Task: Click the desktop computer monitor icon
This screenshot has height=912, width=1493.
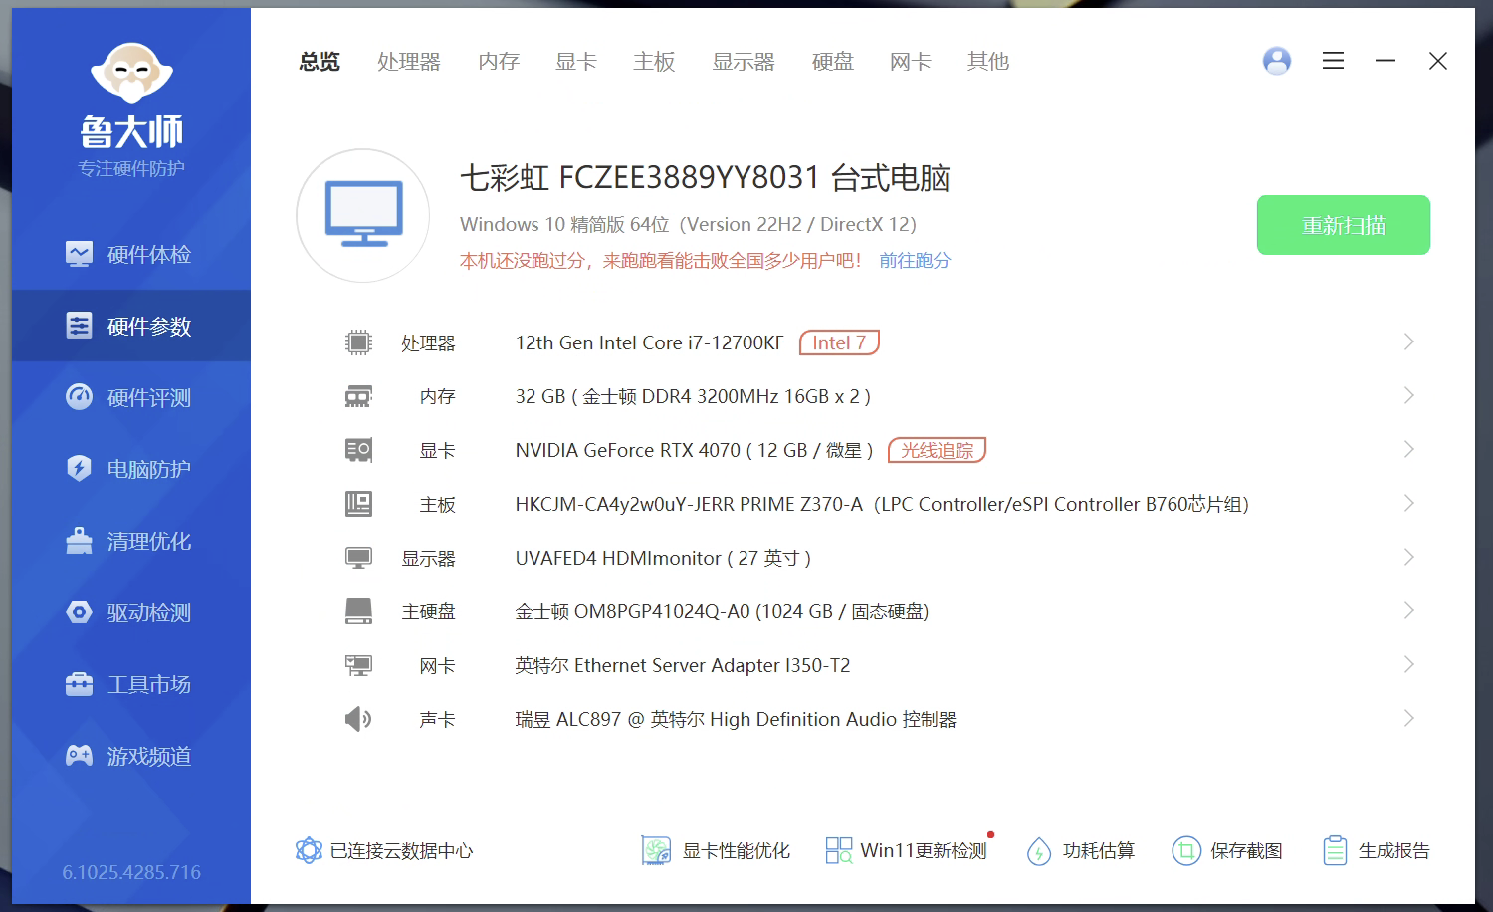Action: 363,215
